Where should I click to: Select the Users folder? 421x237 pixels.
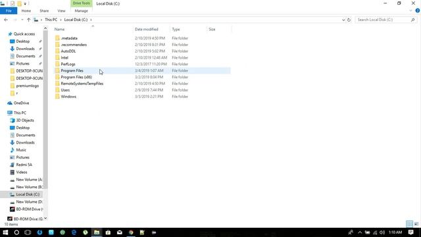[x=65, y=90]
